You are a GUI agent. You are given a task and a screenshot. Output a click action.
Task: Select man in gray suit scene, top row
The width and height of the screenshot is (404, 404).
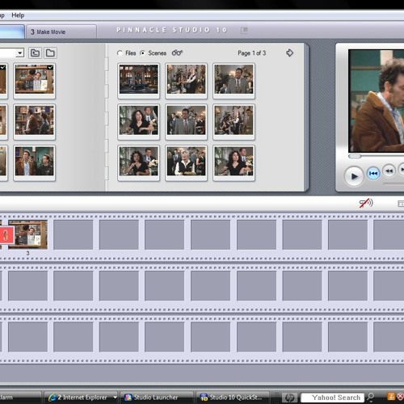pyautogui.click(x=234, y=81)
